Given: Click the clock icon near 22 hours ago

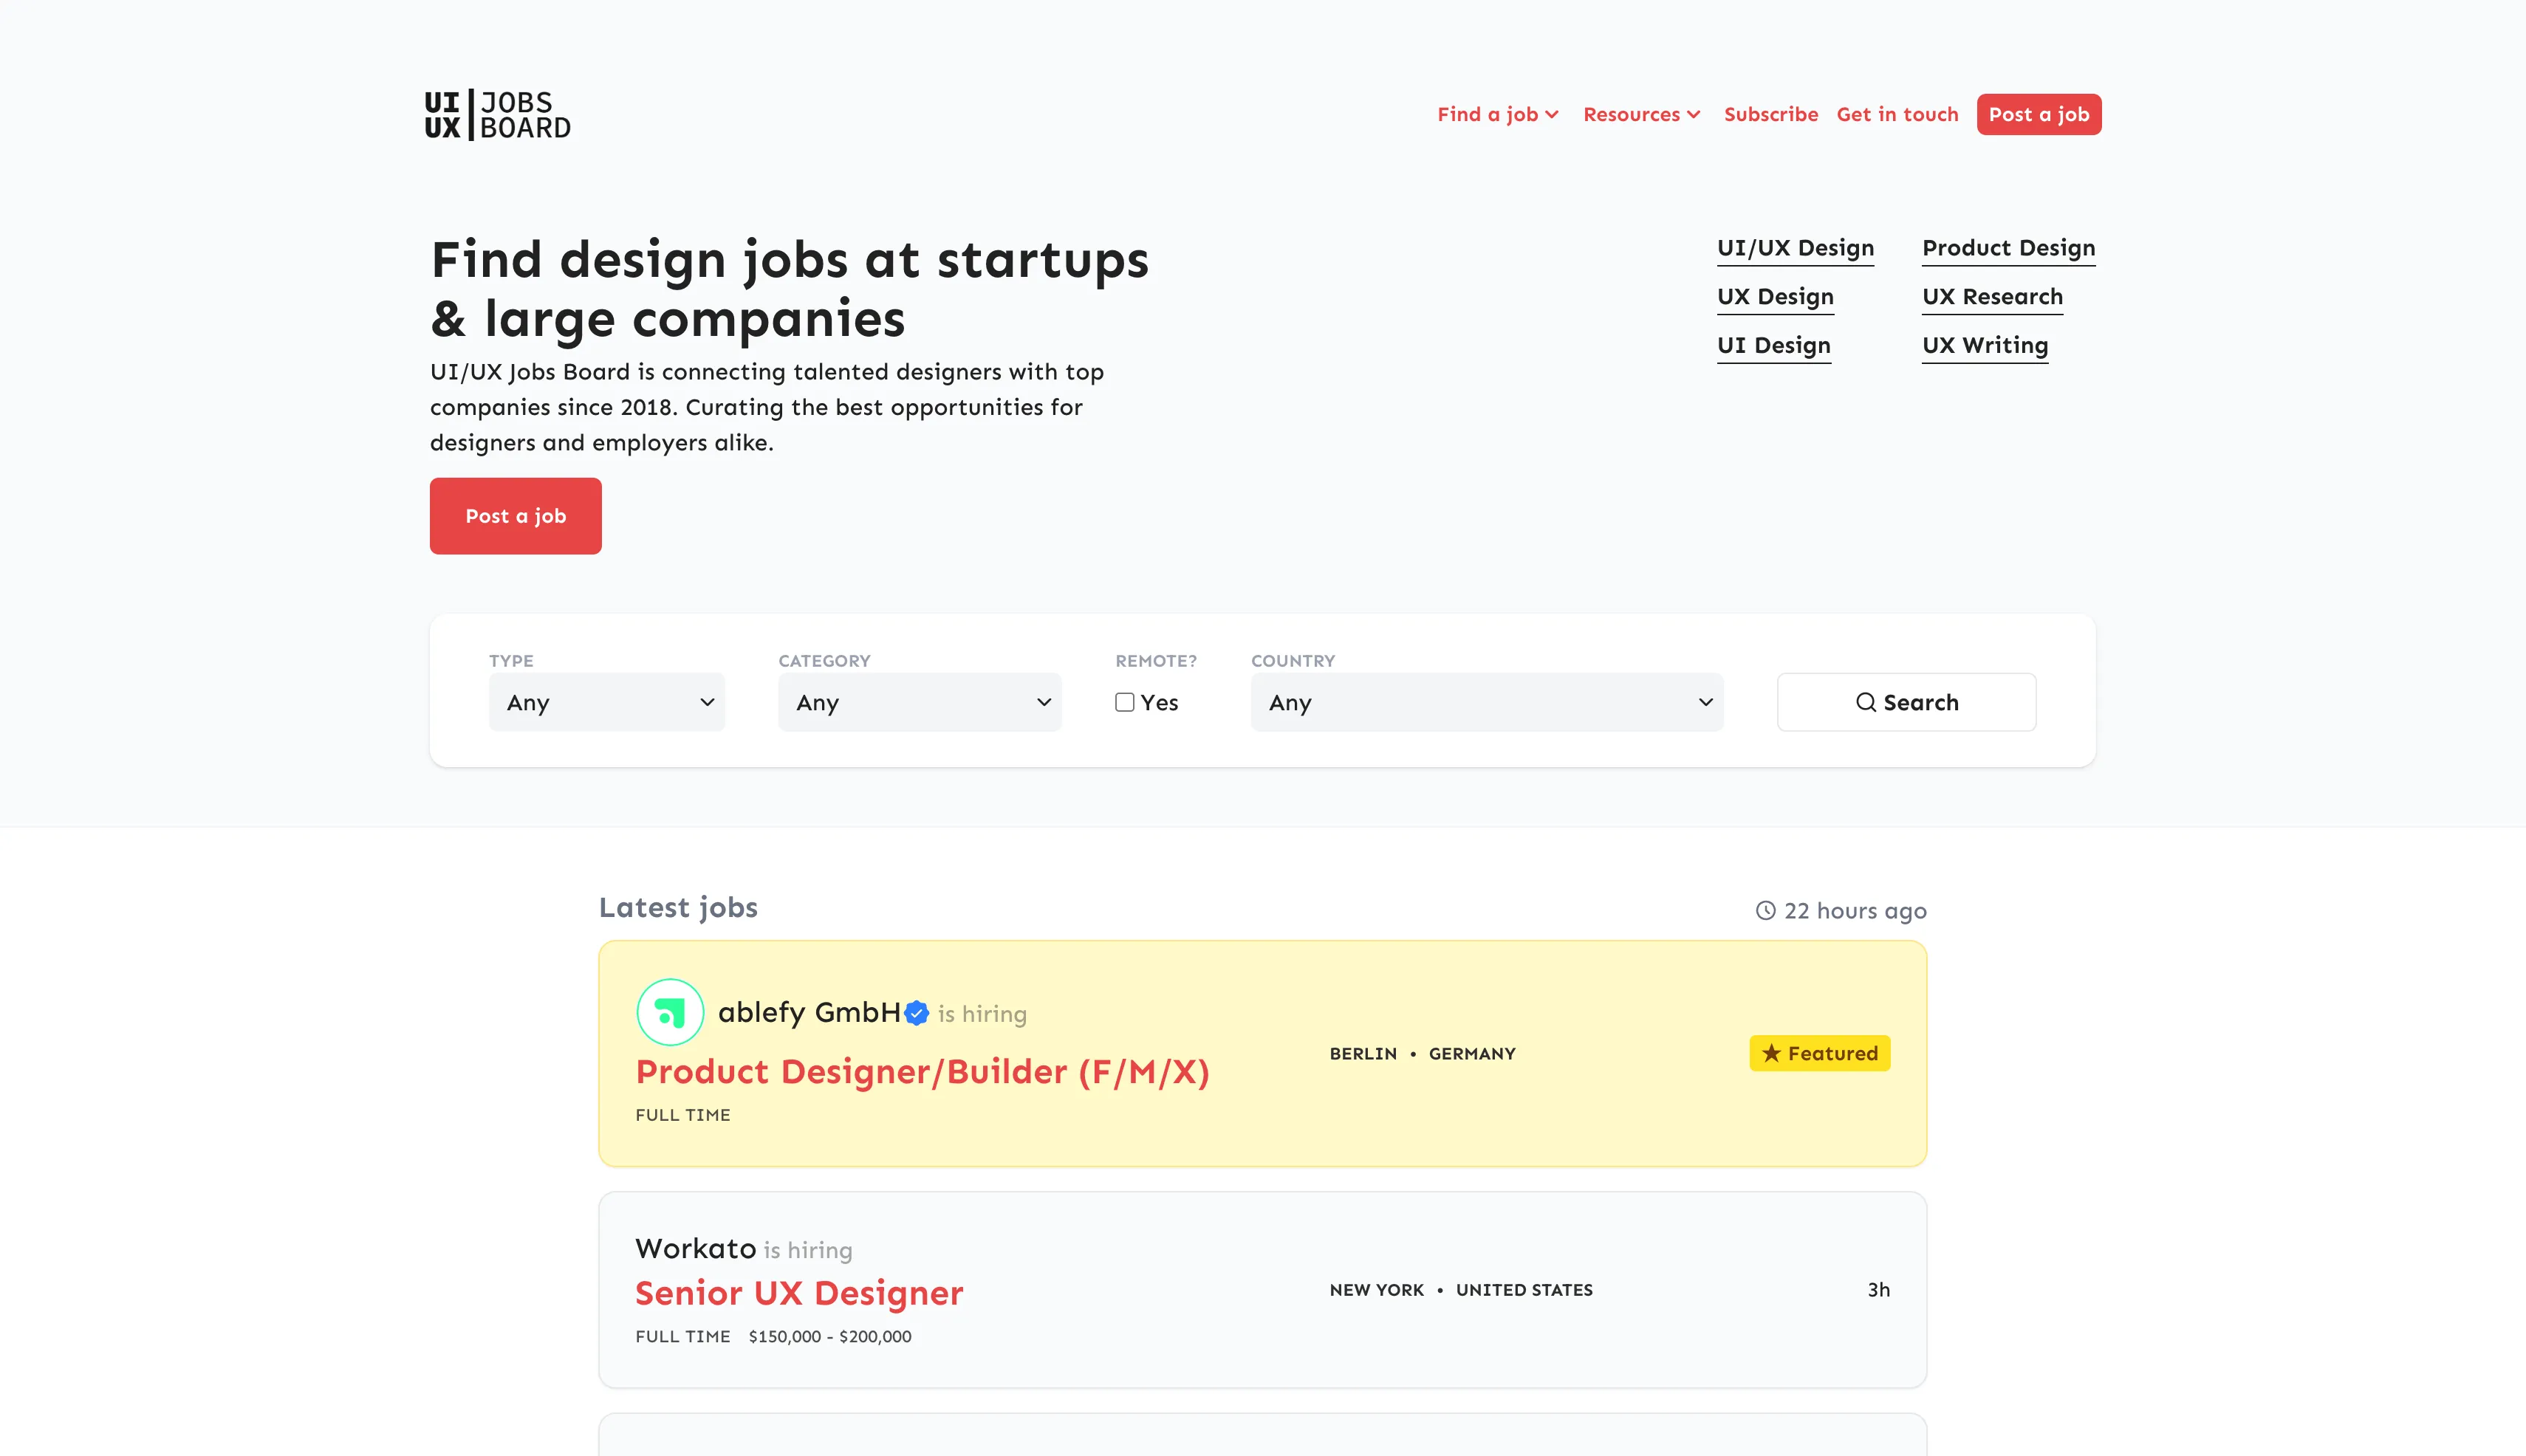Looking at the screenshot, I should click(1766, 910).
